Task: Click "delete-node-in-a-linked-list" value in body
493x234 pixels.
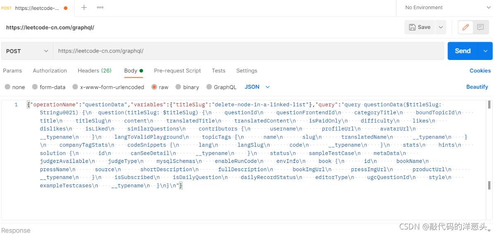Action: pyautogui.click(x=261, y=105)
